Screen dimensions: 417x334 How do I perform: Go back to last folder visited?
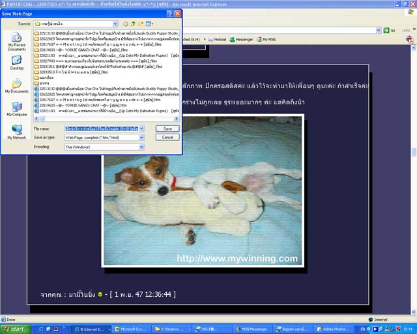(x=125, y=24)
